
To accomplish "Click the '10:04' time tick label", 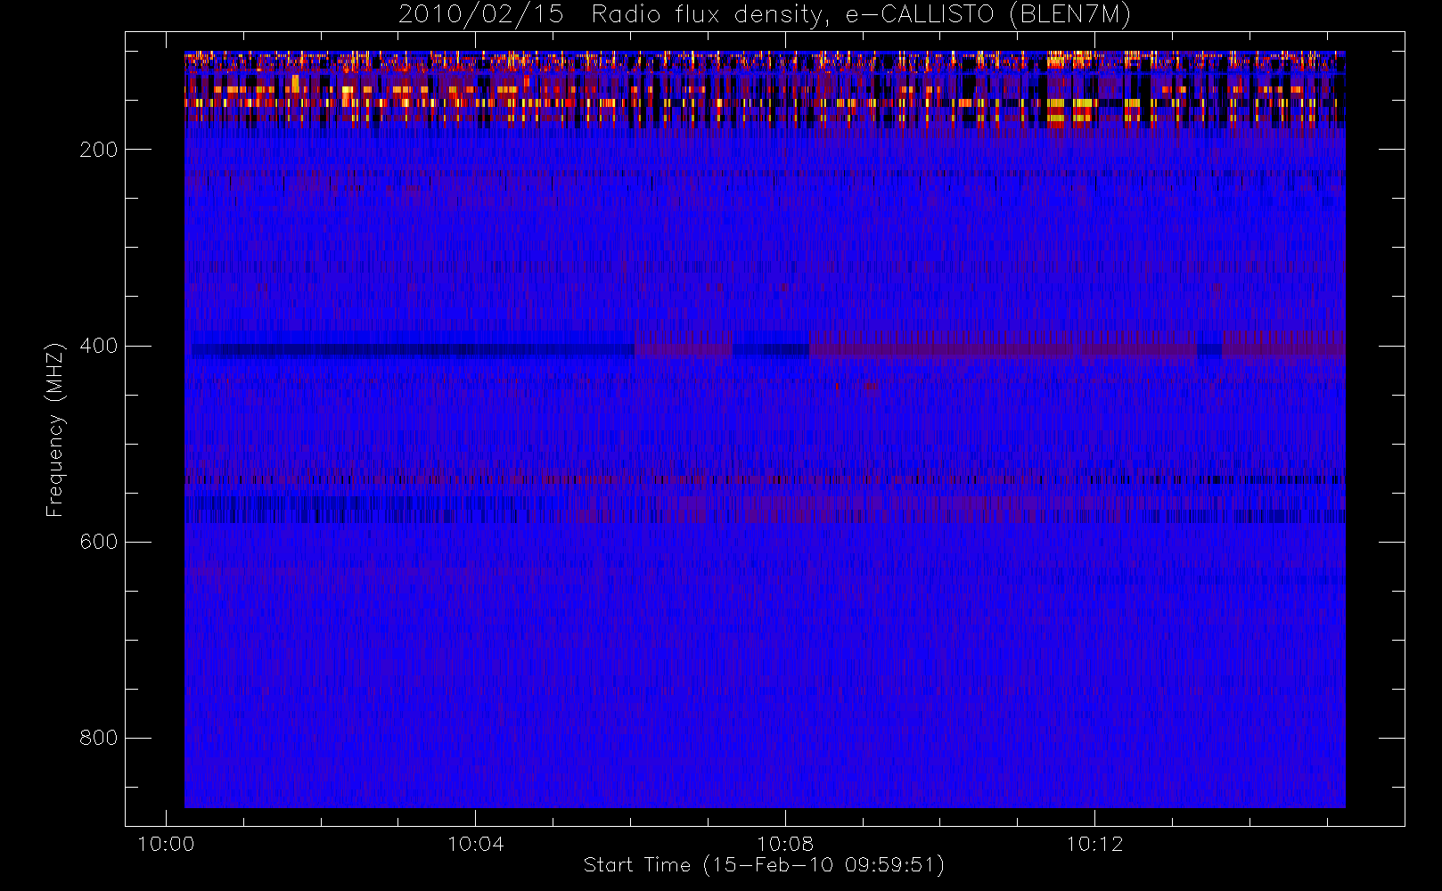I will pos(475,844).
